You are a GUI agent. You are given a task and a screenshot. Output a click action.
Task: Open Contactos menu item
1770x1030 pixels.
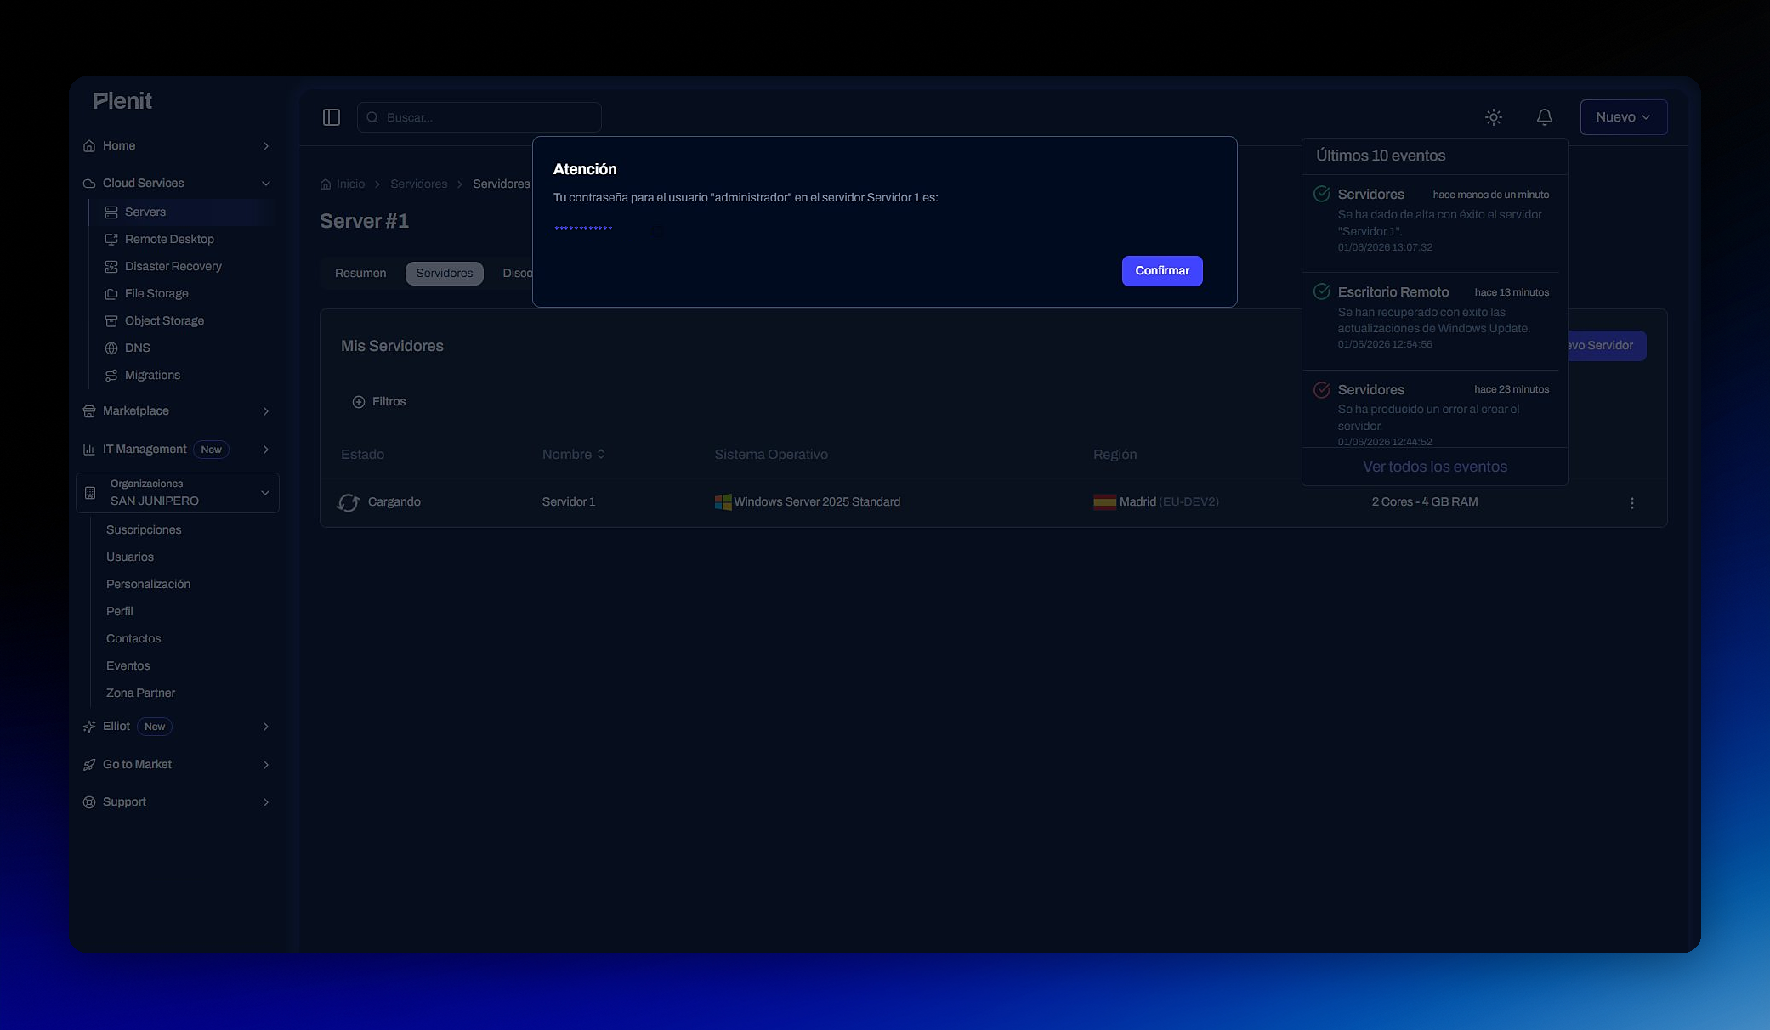tap(133, 638)
